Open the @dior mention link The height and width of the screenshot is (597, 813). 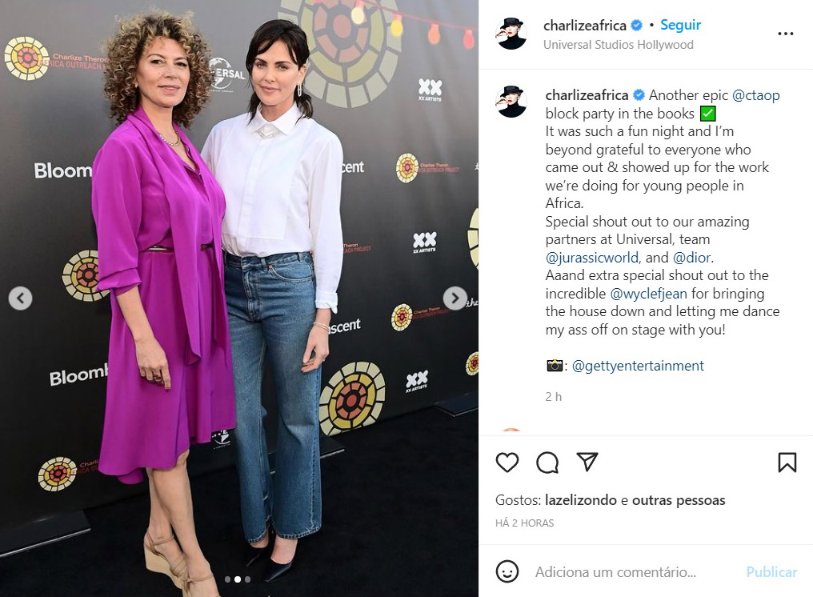click(693, 258)
